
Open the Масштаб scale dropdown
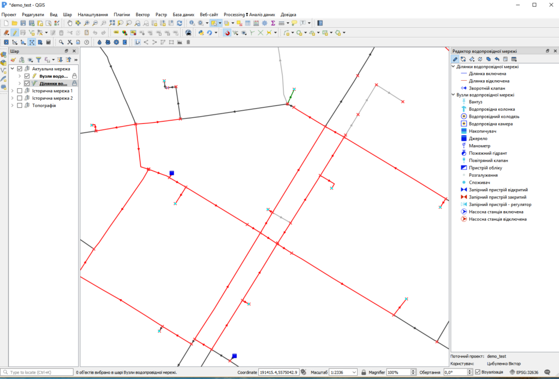[x=354, y=372]
